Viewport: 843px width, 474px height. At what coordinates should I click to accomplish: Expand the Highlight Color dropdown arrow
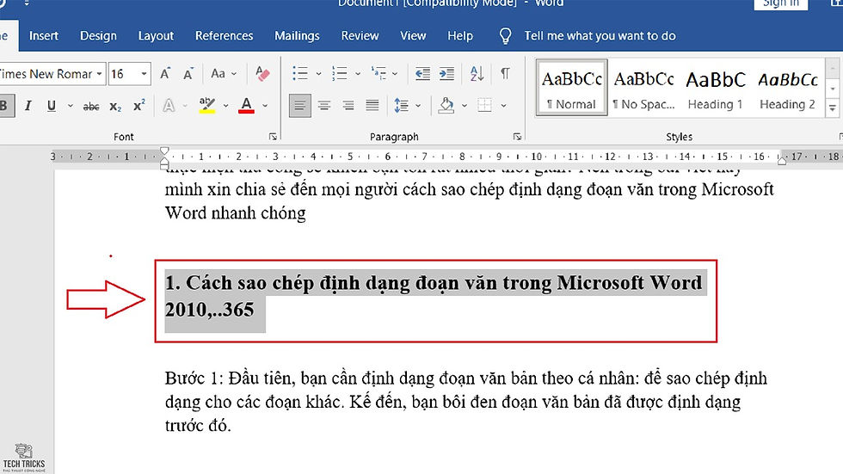225,106
